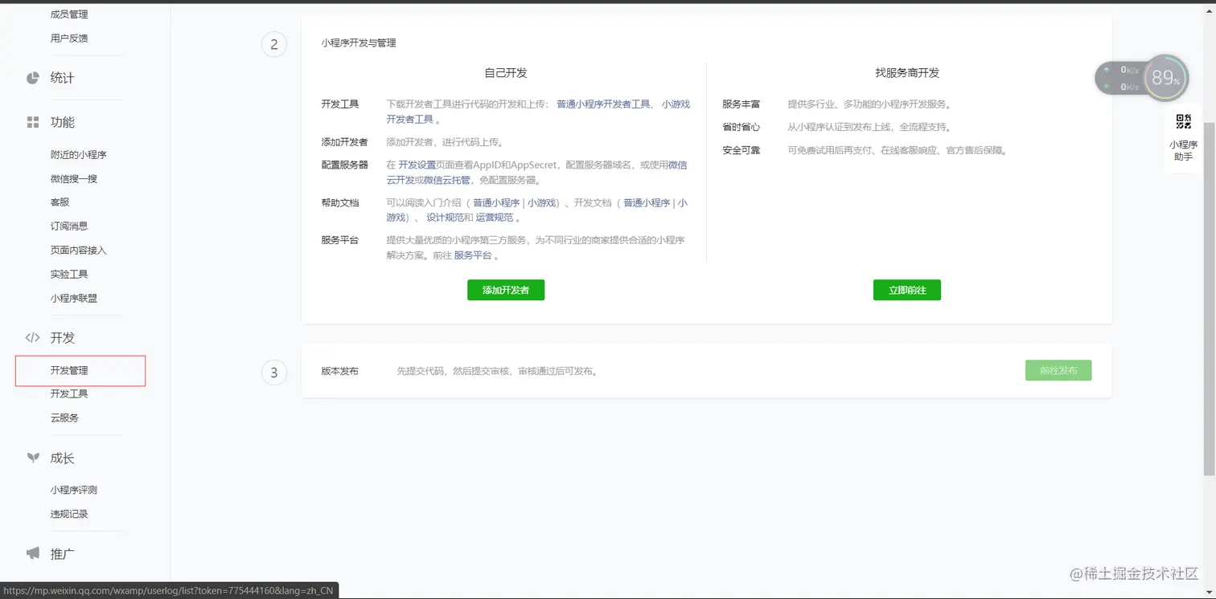View 违规记录 in the sidebar

coord(69,514)
